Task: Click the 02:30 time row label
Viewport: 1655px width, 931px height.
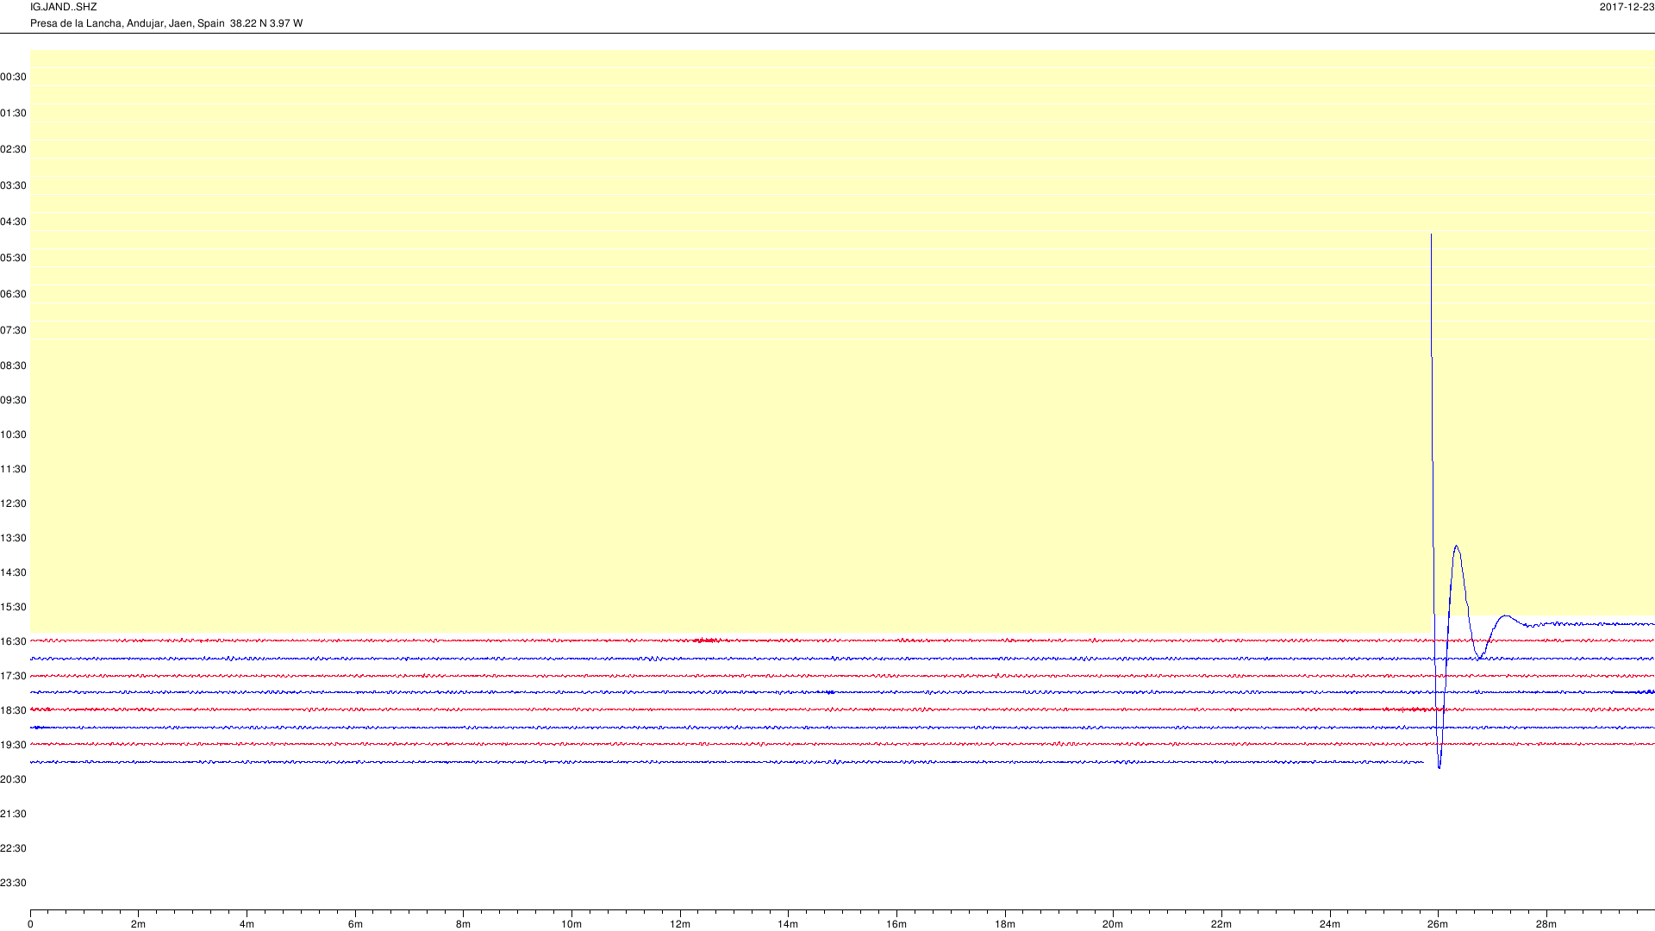Action: click(13, 149)
